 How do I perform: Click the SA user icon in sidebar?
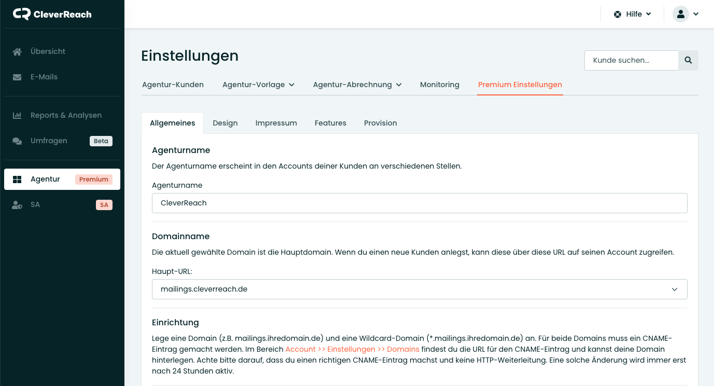[17, 204]
